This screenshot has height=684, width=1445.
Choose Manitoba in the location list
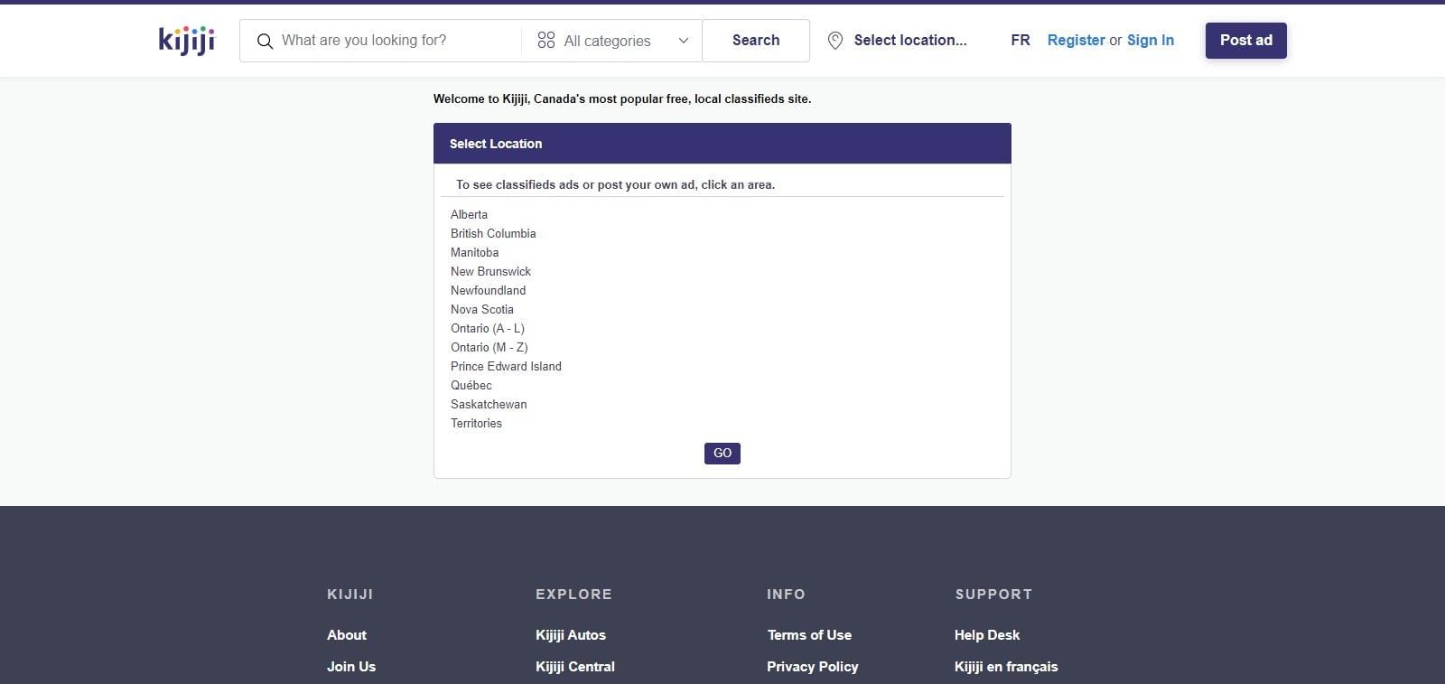pyautogui.click(x=474, y=252)
